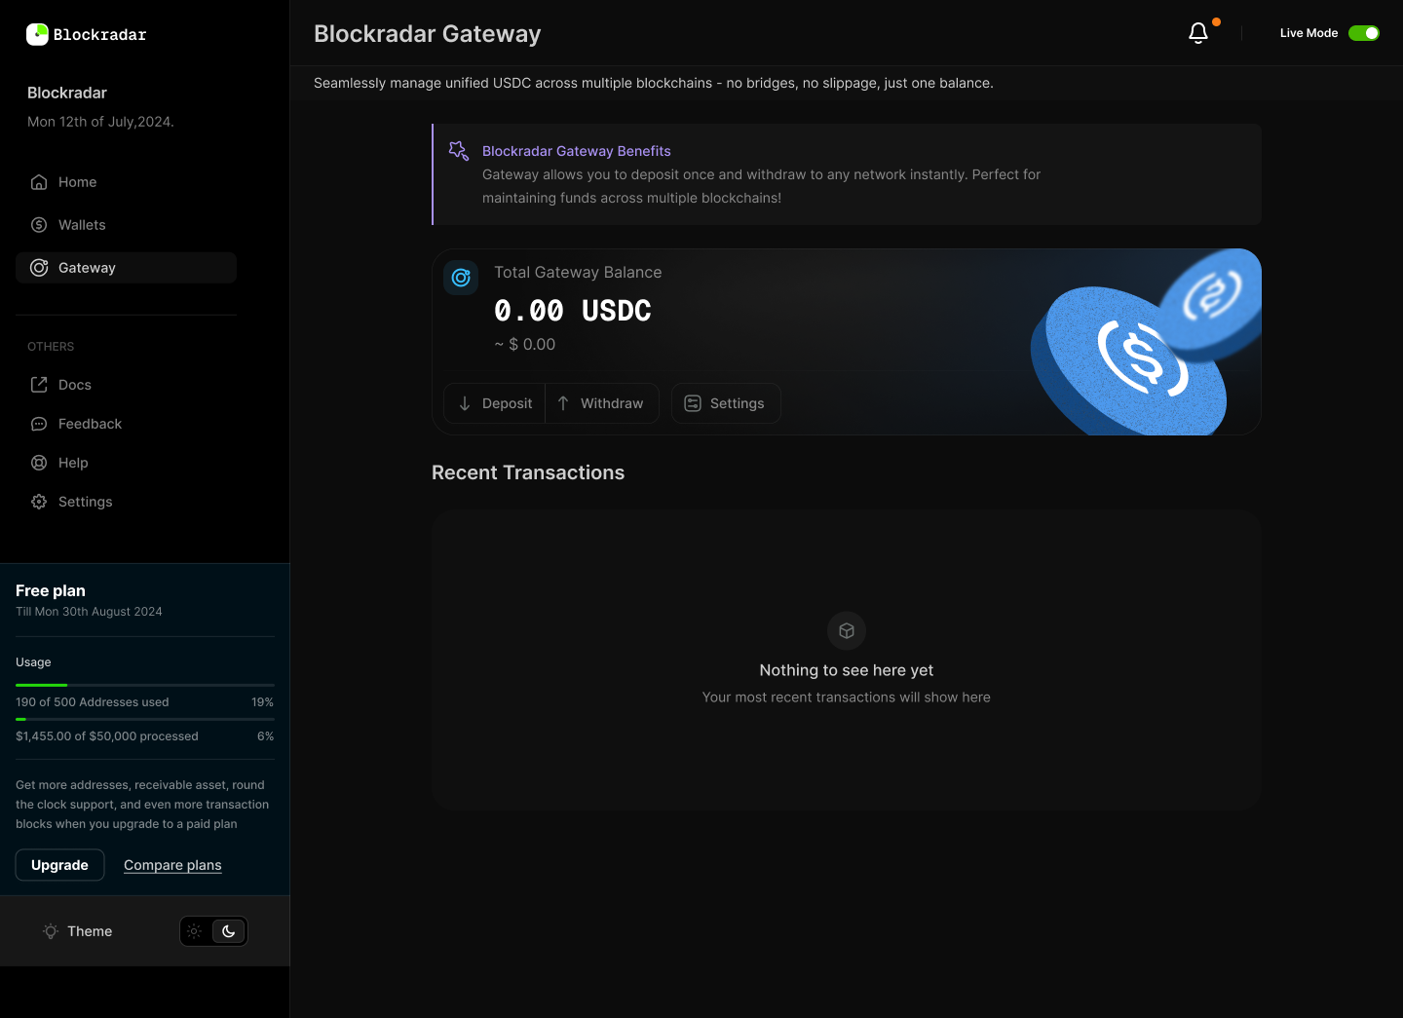Click the Recent Transactions heading
This screenshot has height=1018, width=1403.
pos(528,472)
